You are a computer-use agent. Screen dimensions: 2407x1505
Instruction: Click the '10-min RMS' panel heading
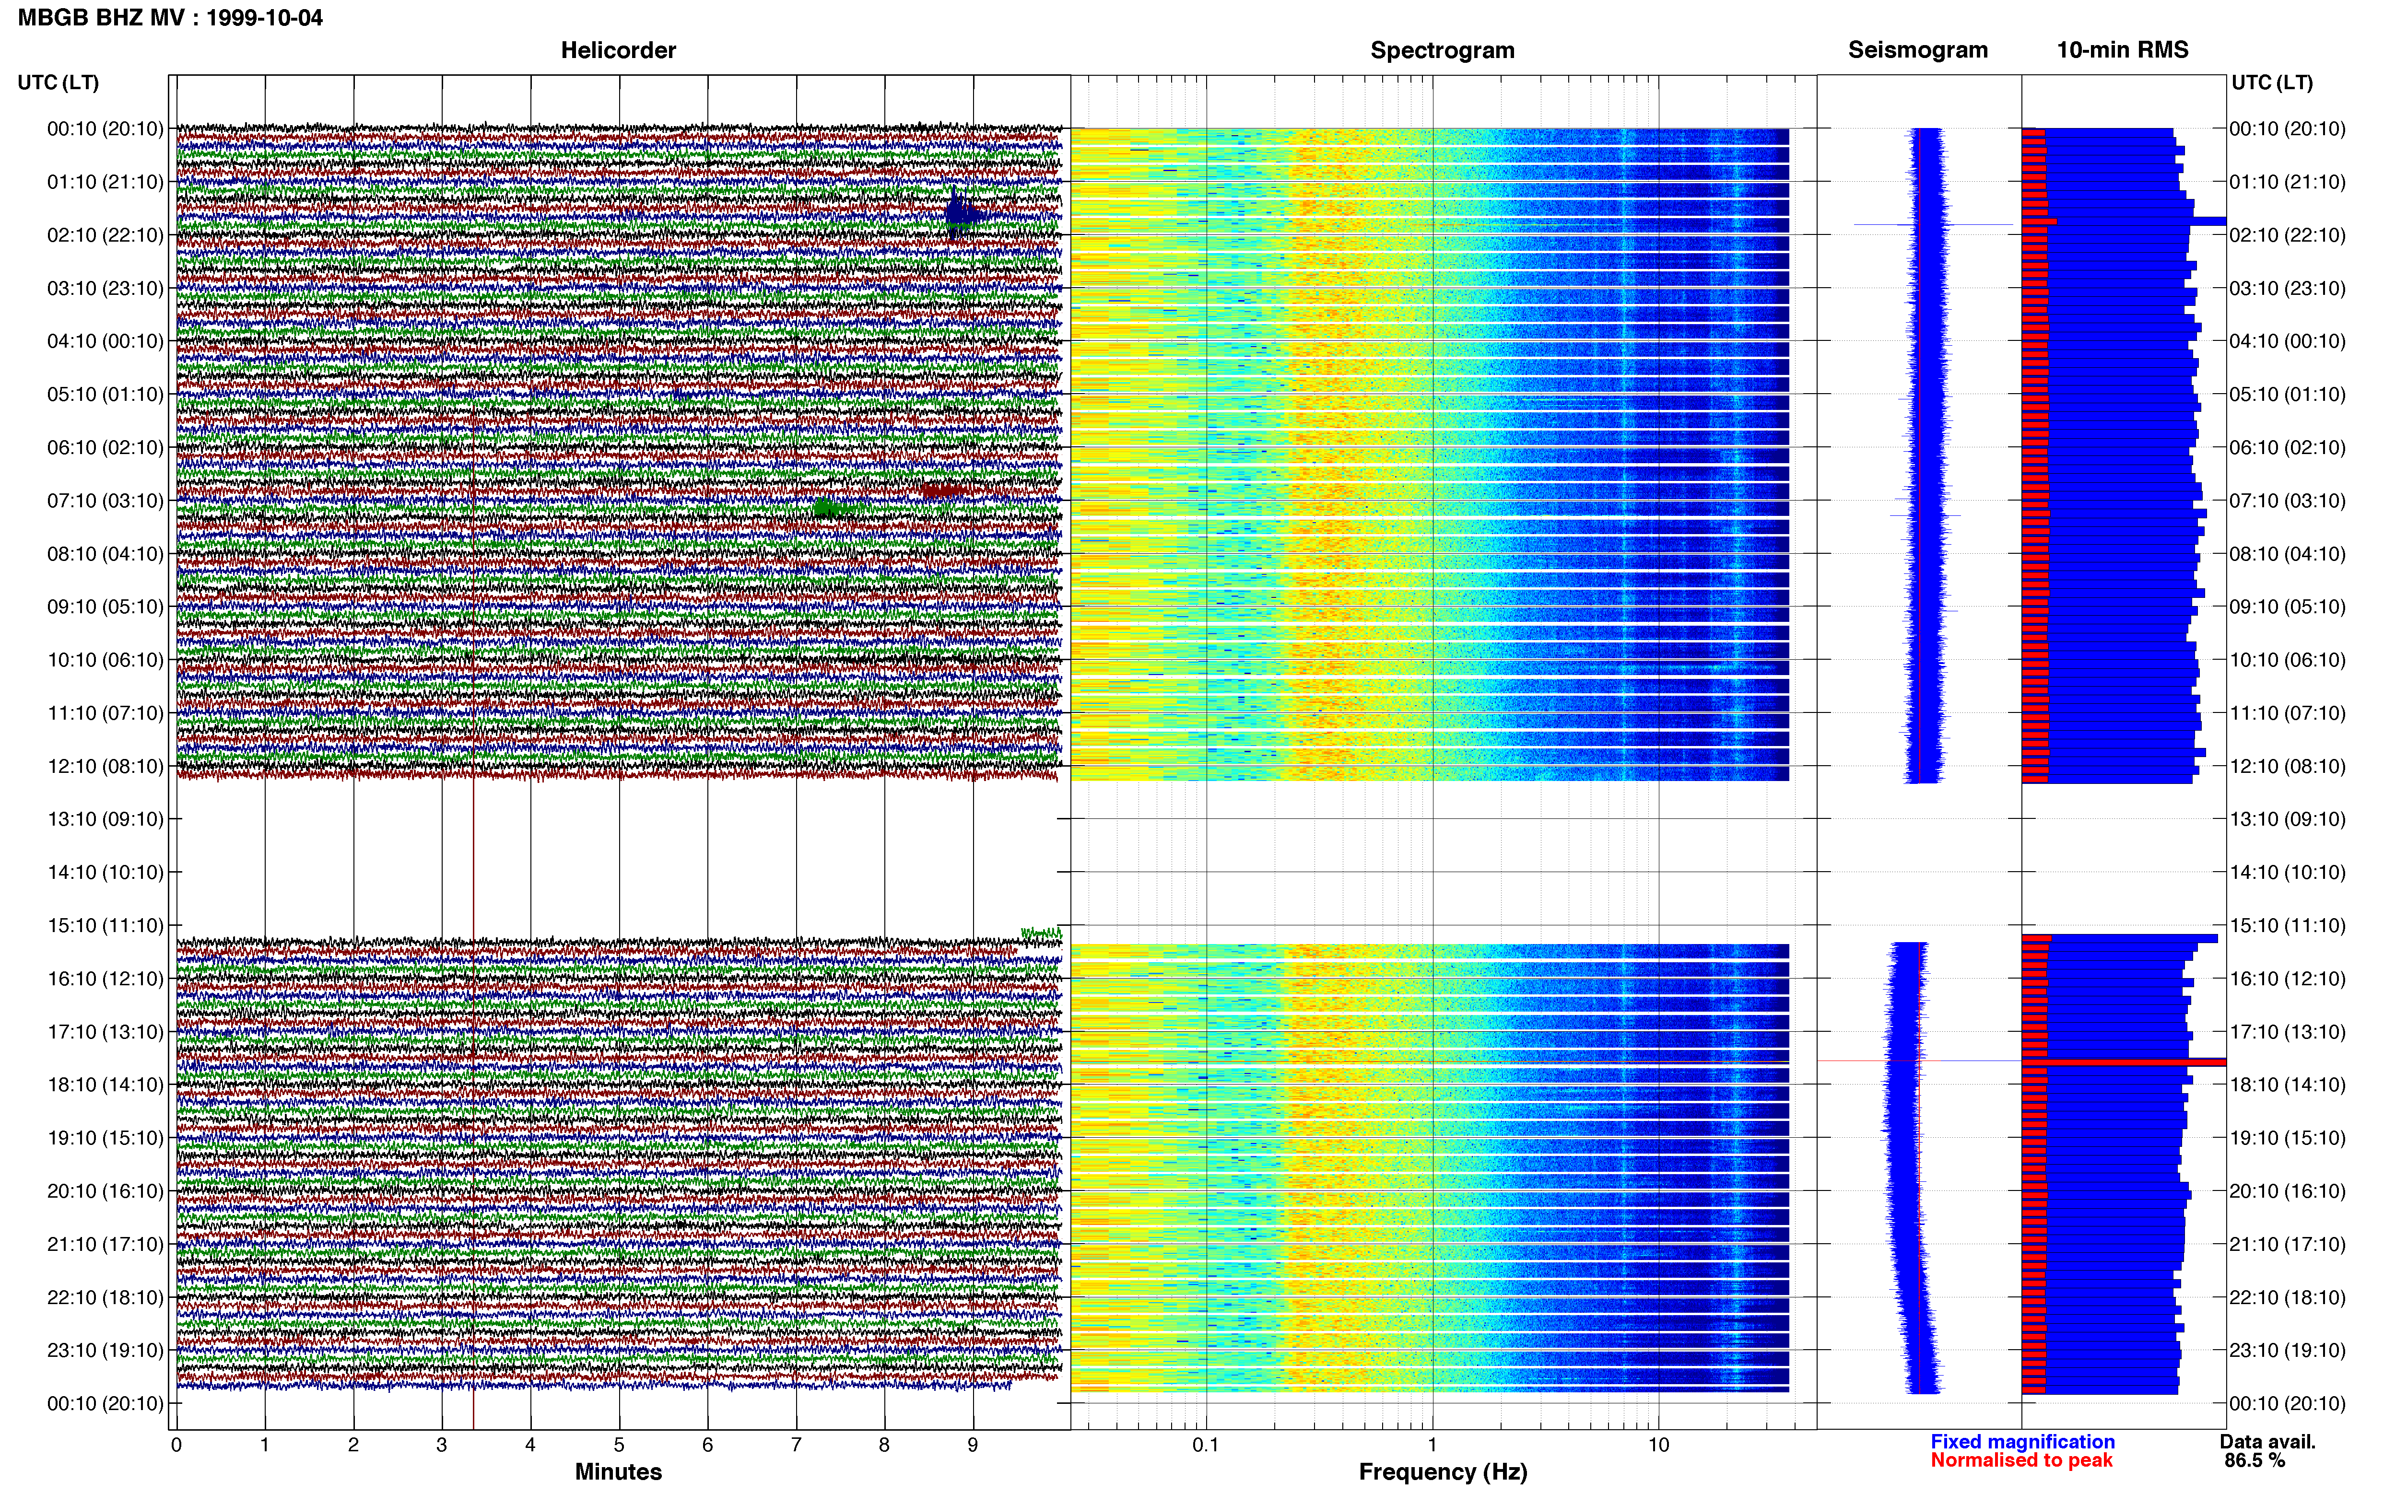pos(2122,50)
